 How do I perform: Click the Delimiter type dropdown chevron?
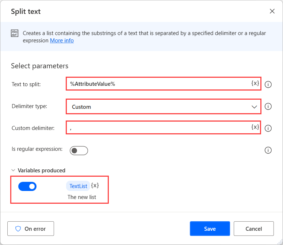pos(254,107)
